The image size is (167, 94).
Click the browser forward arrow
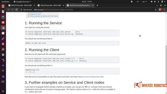pyautogui.click(x=13, y=10)
